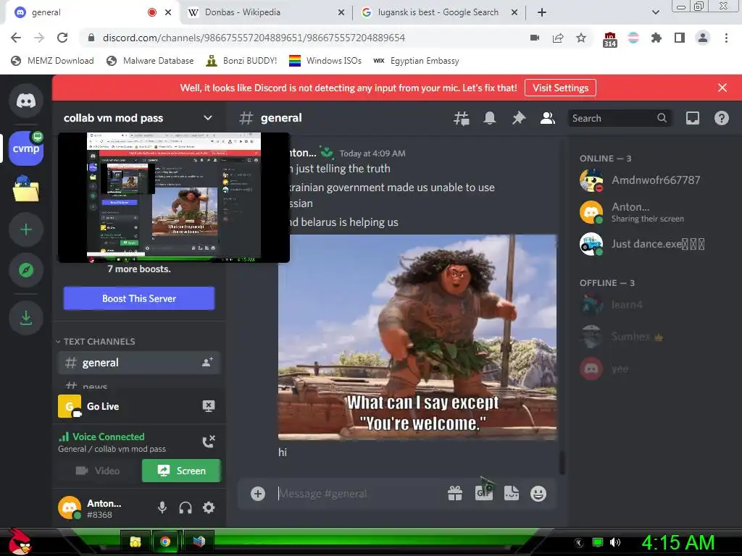Switch to lugansk is best Google Search tab

(x=438, y=13)
